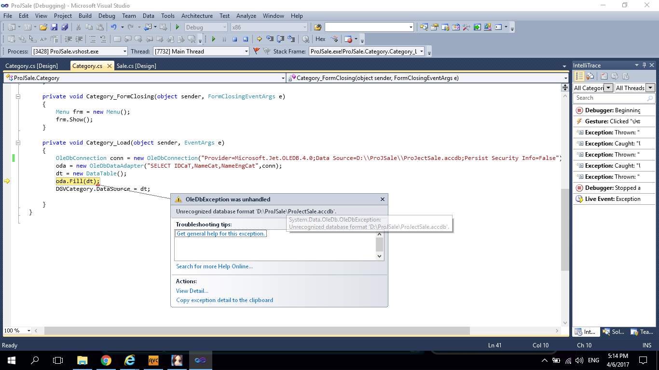Viewport: 659px width, 370px height.
Task: Click the Decrease Indent icon in text editor toolbar
Action: point(68,39)
